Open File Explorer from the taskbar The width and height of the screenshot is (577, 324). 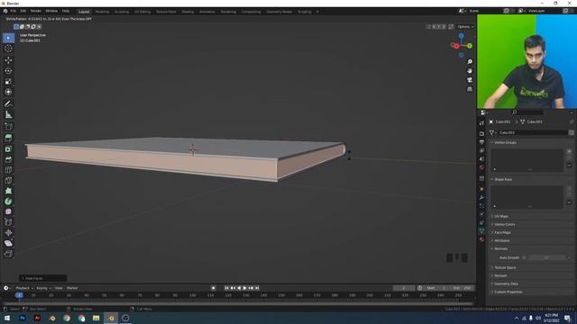pos(96,318)
